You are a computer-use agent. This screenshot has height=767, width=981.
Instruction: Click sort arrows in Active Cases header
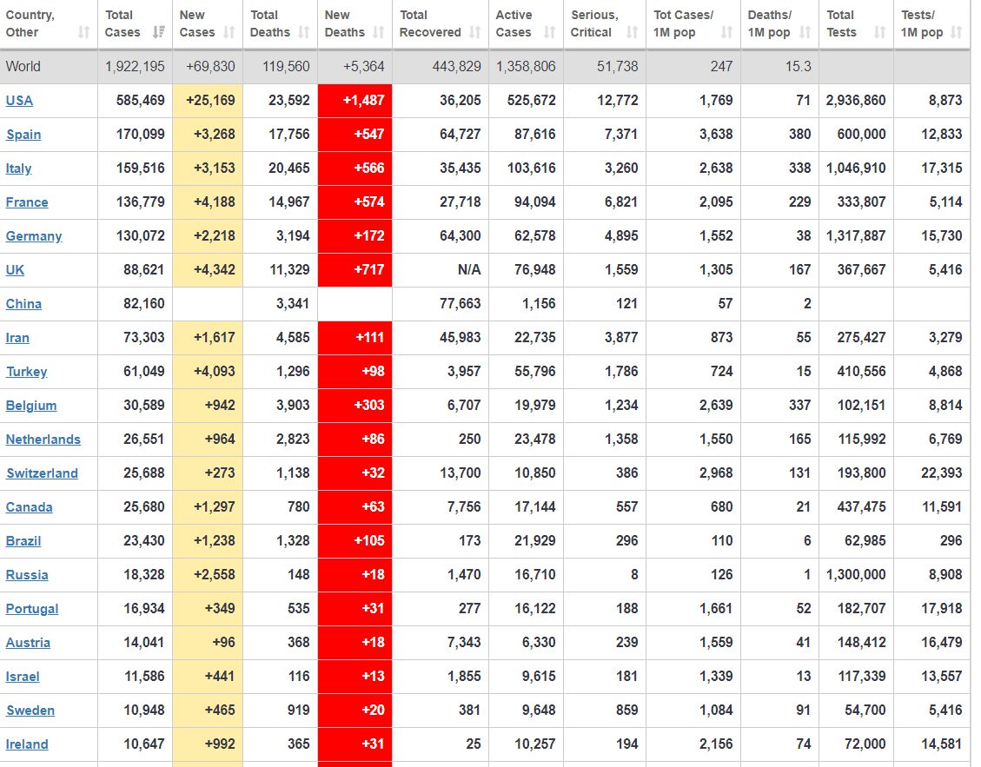[549, 33]
